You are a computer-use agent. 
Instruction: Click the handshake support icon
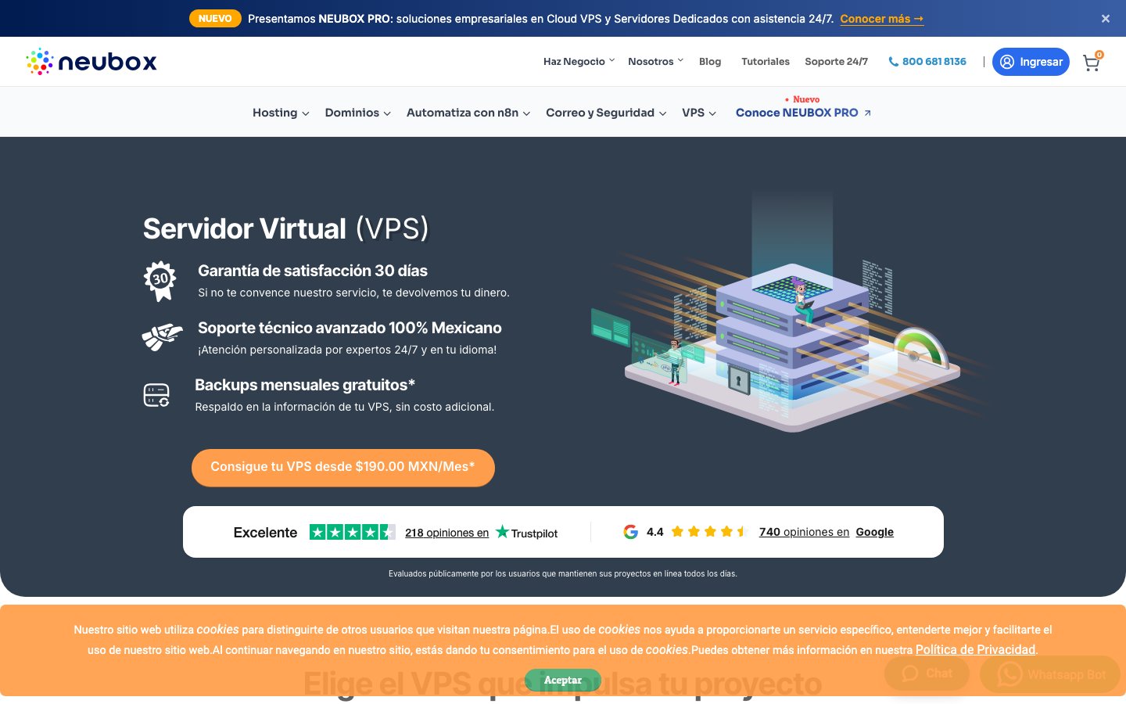click(x=162, y=337)
